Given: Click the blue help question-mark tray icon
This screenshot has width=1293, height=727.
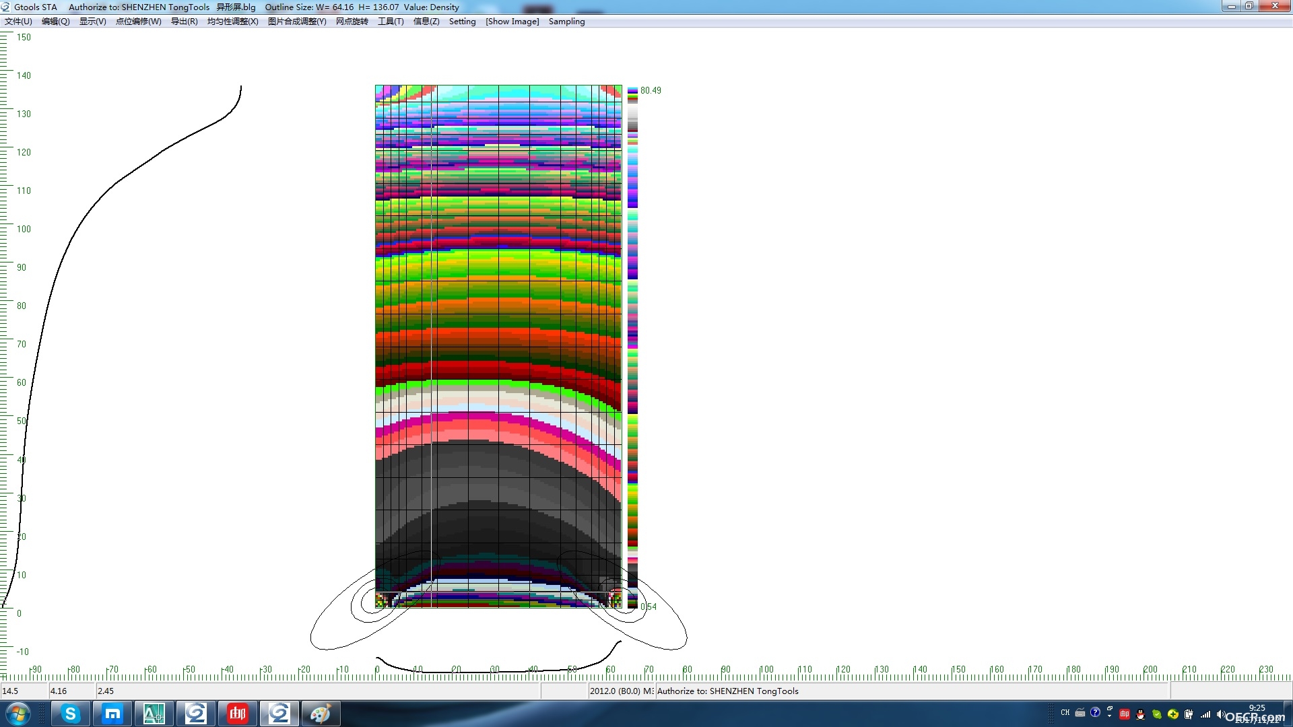Looking at the screenshot, I should point(1095,712).
